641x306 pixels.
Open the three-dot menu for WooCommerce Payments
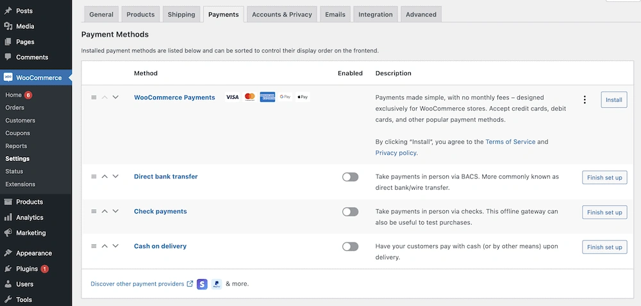tap(584, 99)
